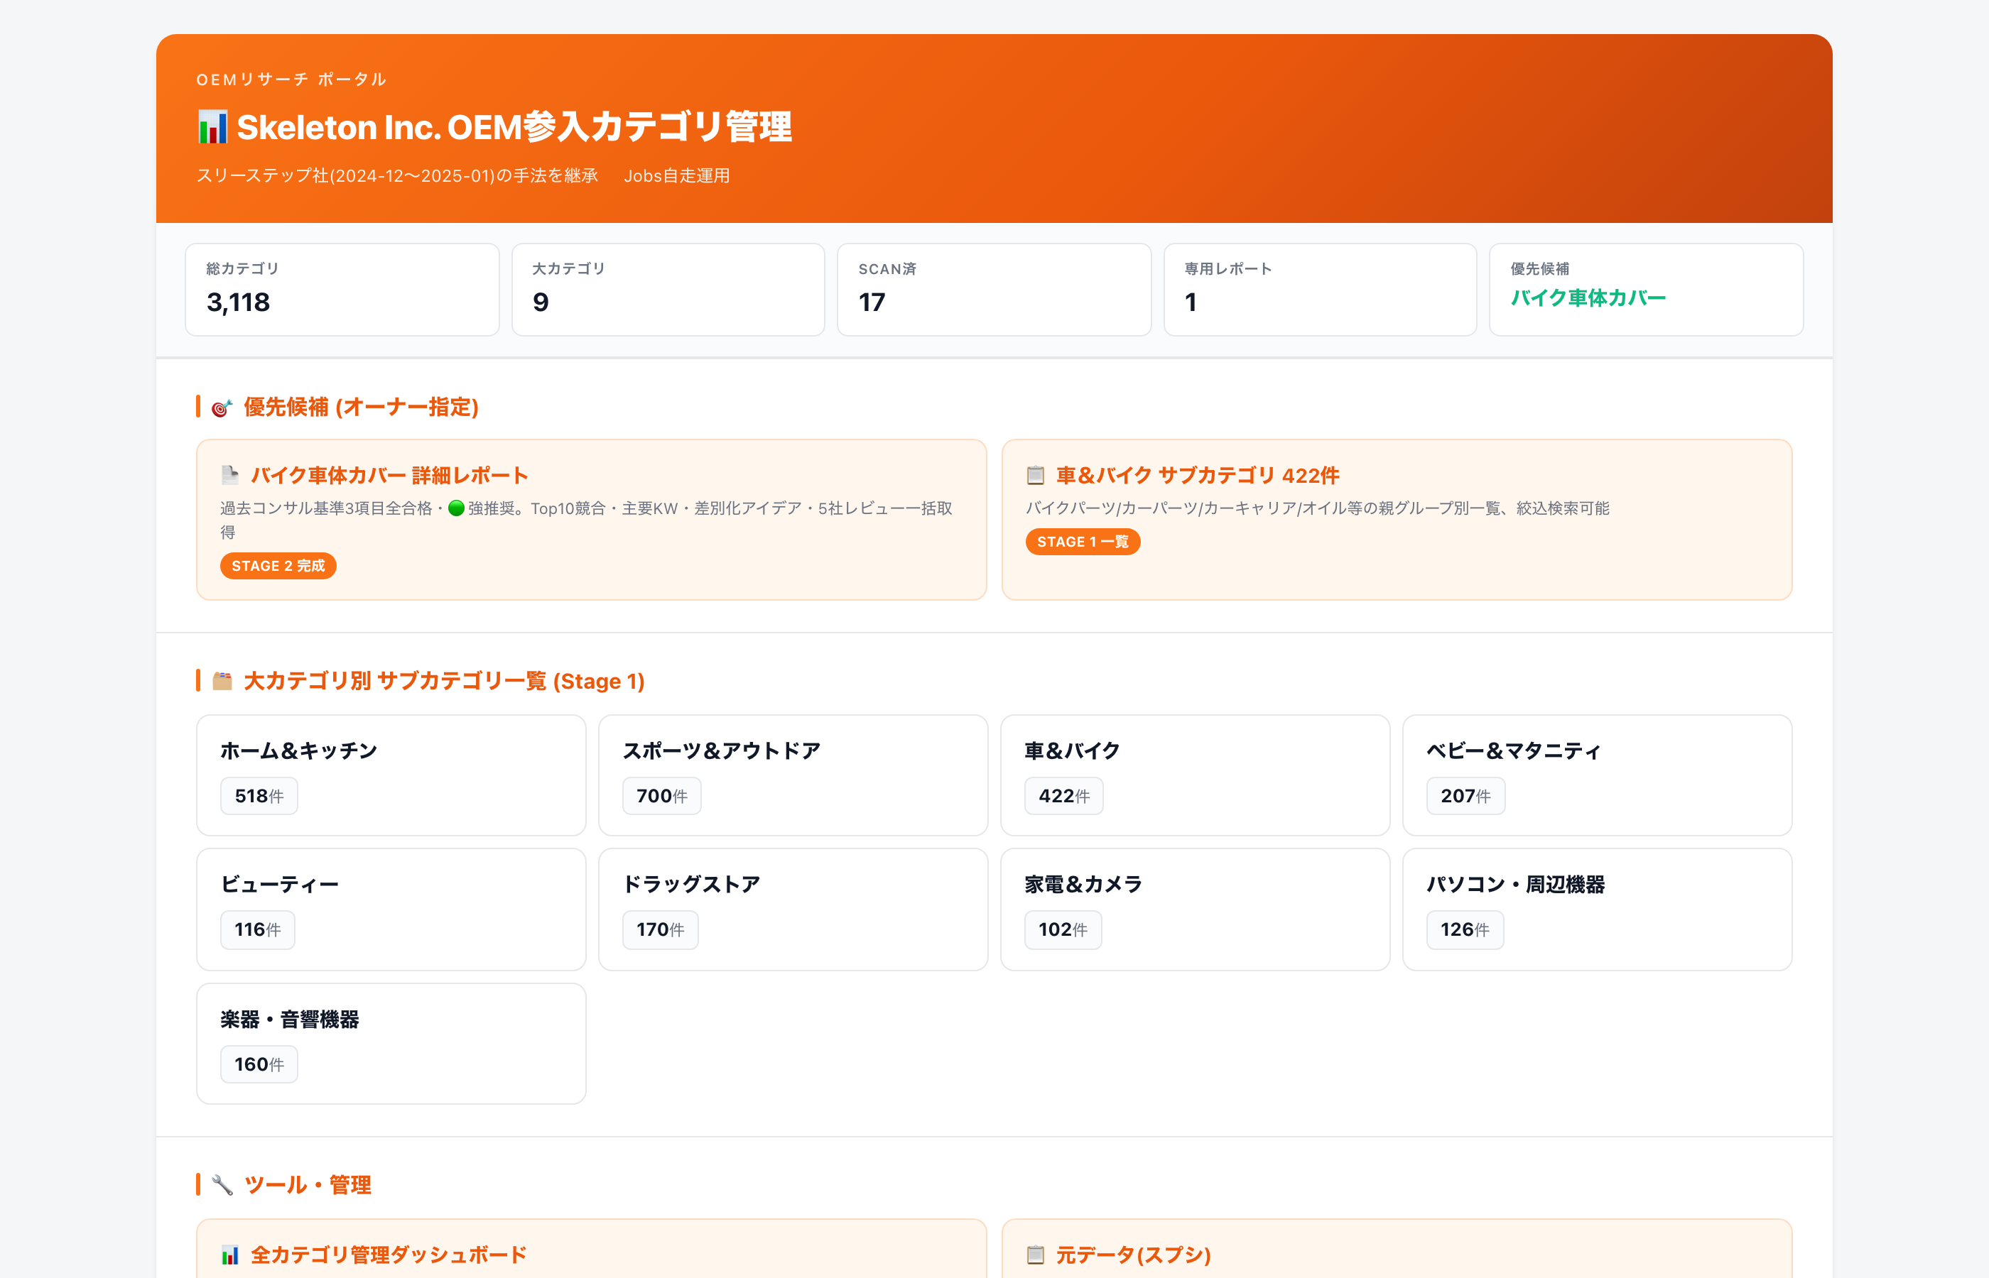Viewport: 1989px width, 1278px height.
Task: Click the 専用レポート 1 stat card
Action: point(1320,290)
